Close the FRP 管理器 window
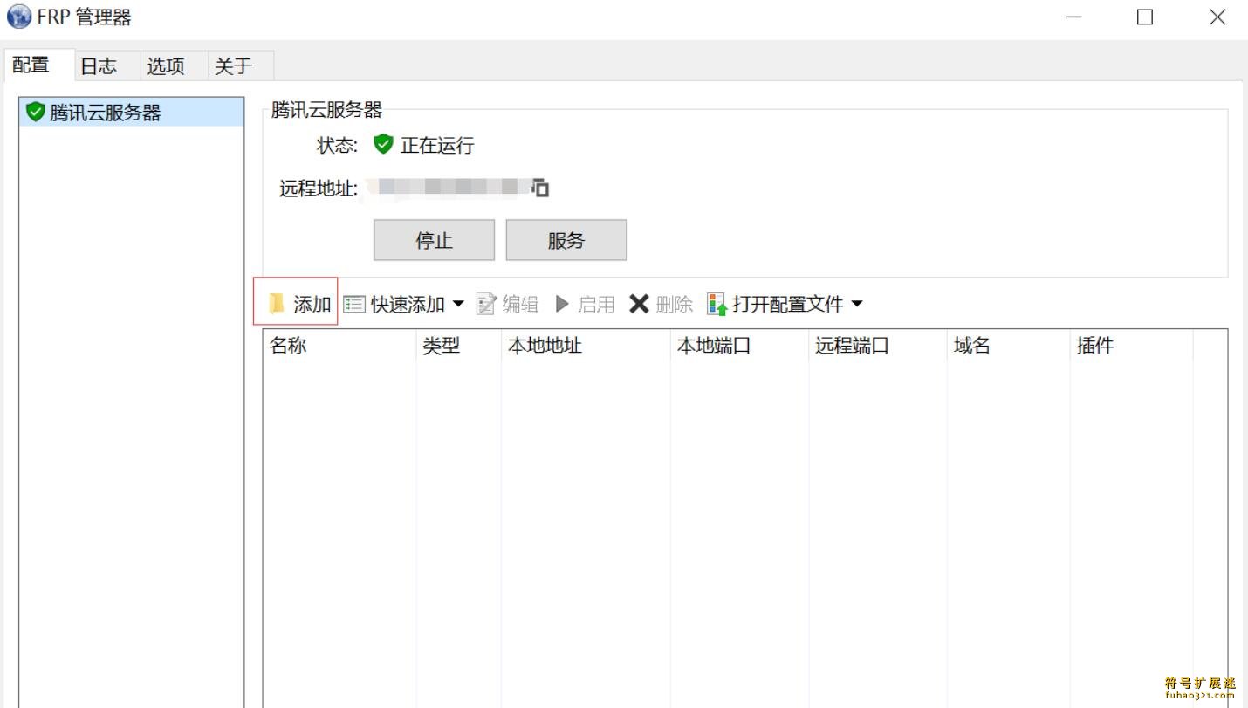Screen dimensions: 1248x708 (x=1217, y=17)
